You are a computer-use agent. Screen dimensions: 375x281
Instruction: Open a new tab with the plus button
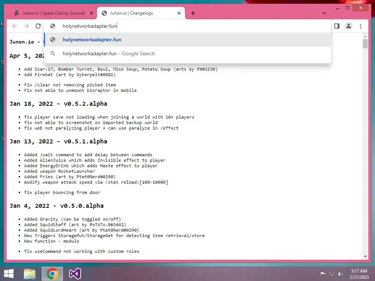(x=193, y=13)
